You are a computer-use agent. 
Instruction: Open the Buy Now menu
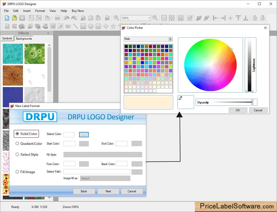(78, 11)
